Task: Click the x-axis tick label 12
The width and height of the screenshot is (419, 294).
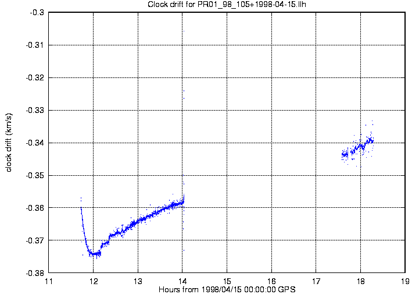Action: pyautogui.click(x=94, y=281)
